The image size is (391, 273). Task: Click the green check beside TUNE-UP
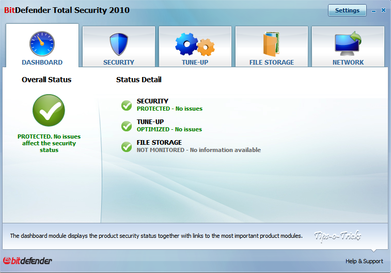[127, 126]
